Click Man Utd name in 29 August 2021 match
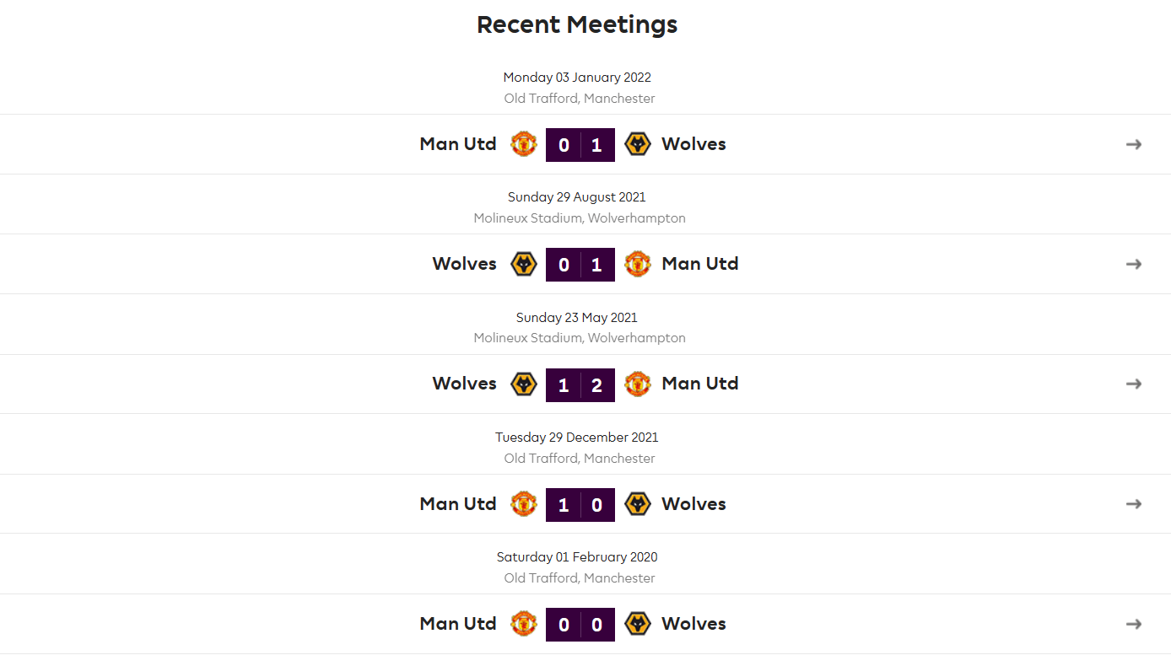Screen dimensions: 1171x666 pyautogui.click(x=700, y=264)
